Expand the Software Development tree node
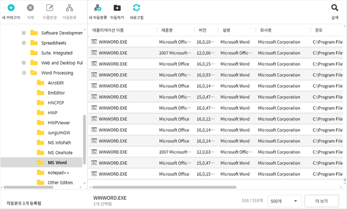 pos(24,33)
